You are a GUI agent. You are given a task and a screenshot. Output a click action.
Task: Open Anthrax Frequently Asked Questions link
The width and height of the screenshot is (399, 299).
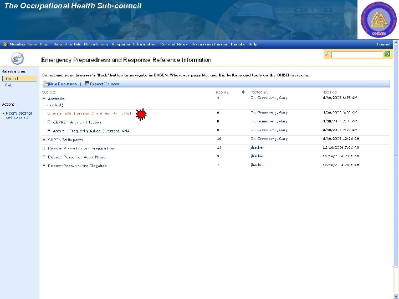point(91,131)
